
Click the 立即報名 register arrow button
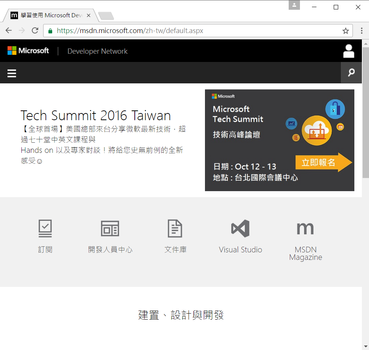tap(324, 162)
